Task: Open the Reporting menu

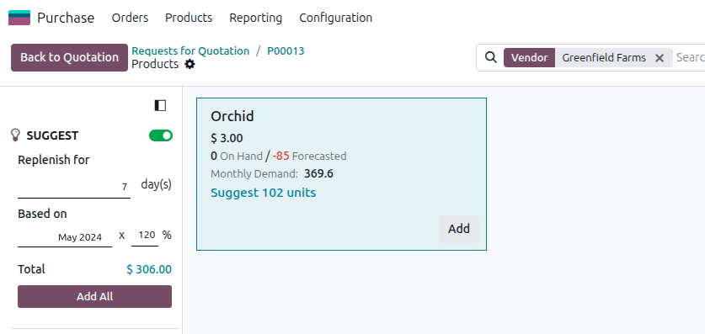Action: tap(256, 18)
